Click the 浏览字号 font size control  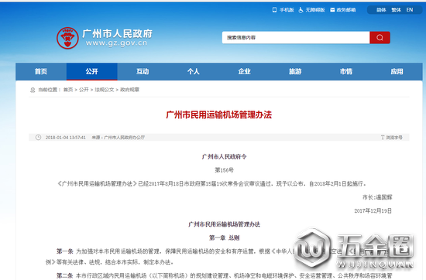click(x=394, y=137)
